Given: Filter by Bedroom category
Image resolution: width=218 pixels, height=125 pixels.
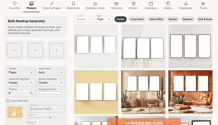Looking at the screenshot, I should [x=188, y=19].
